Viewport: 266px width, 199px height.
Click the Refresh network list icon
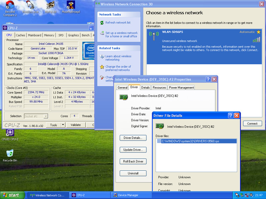(102, 22)
